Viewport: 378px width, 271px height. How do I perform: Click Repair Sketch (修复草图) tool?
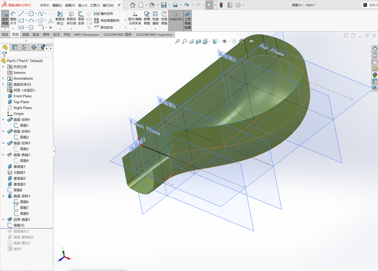click(147, 18)
